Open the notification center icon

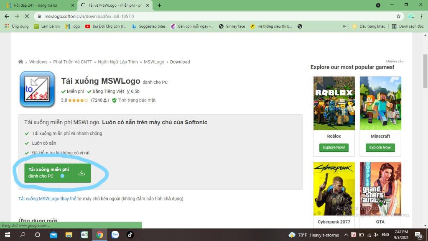pos(418,235)
